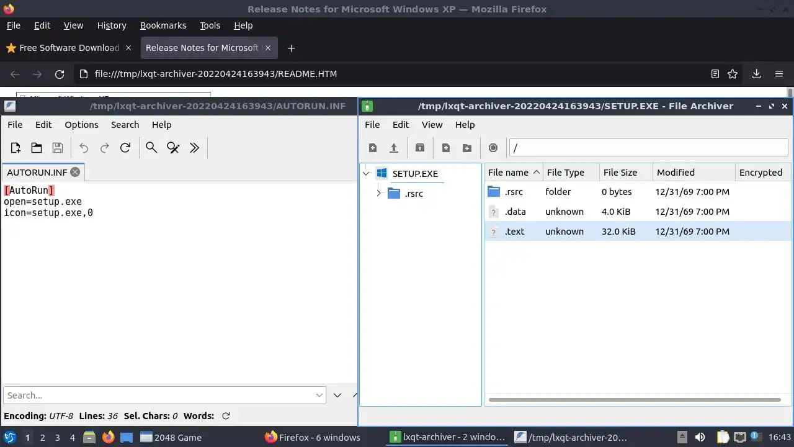Open search history dropdown in editor
794x447 pixels.
[x=319, y=395]
